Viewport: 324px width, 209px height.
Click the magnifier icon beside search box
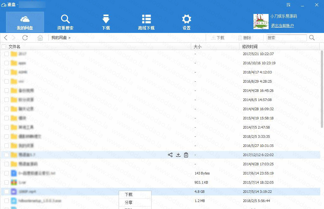pos(312,38)
